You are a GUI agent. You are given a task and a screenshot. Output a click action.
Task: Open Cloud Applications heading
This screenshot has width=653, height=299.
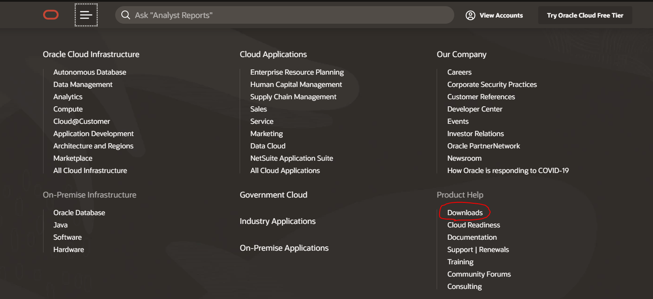273,54
